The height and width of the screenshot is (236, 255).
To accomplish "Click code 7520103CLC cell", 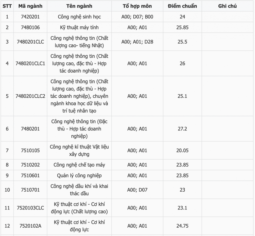I will (30, 208).
